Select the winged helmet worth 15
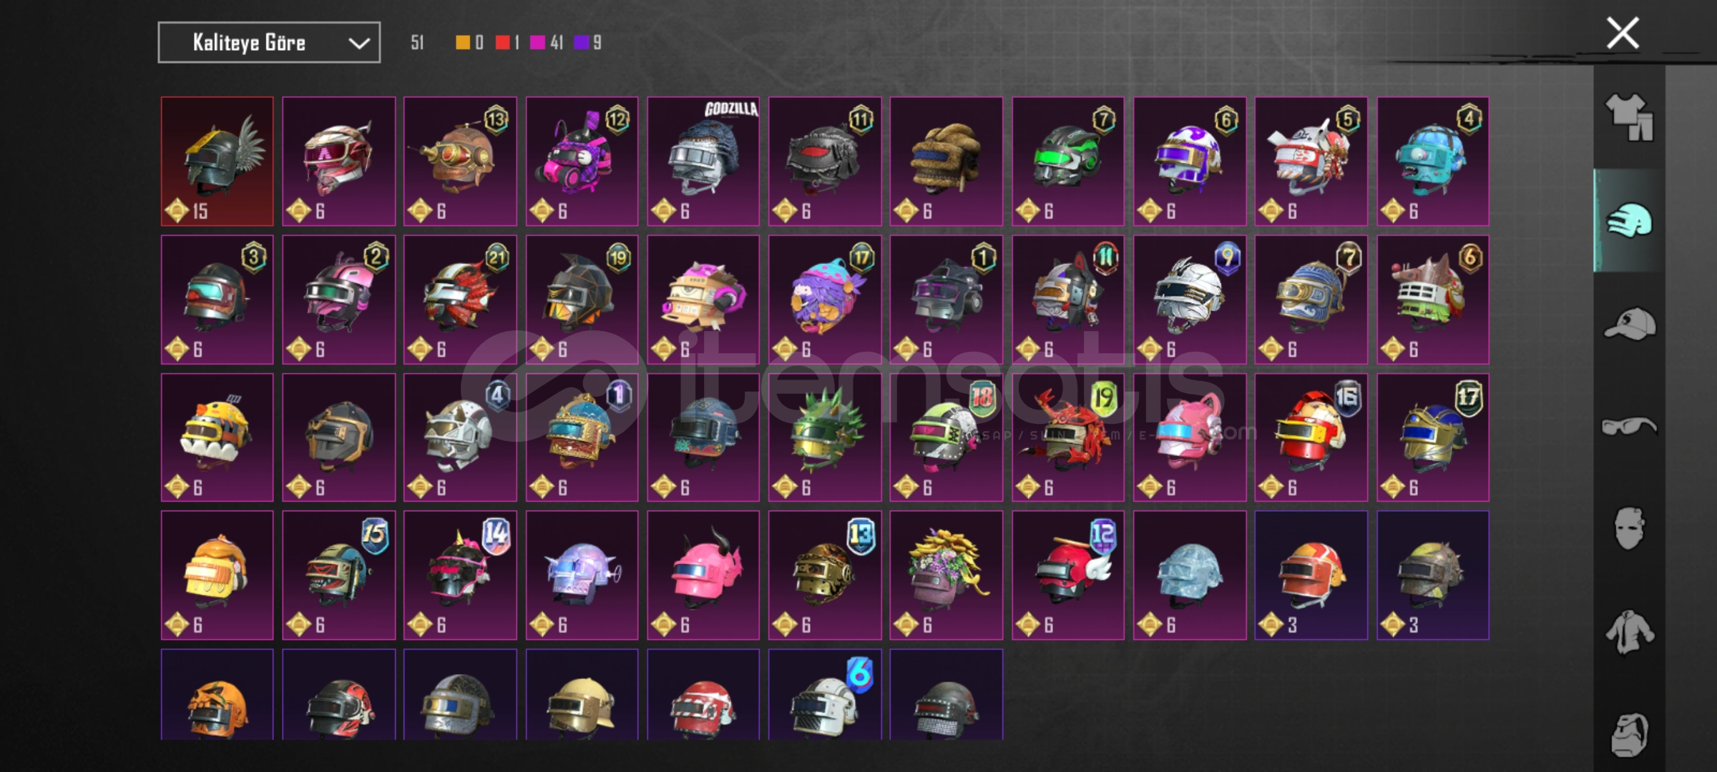Viewport: 1717px width, 772px height. 217,162
